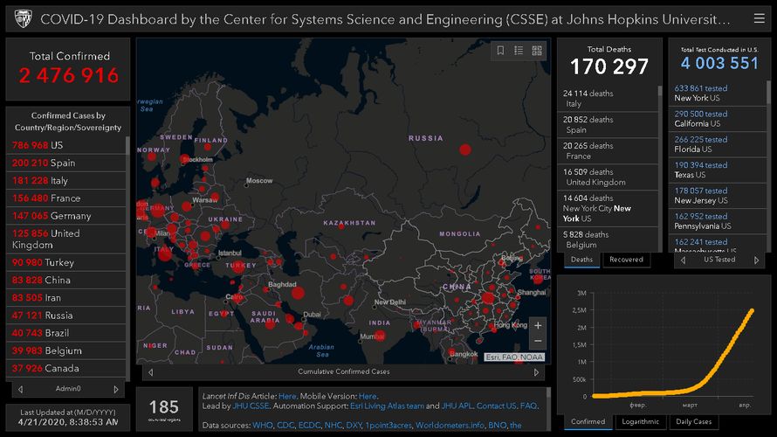
Task: Advance Admin0 list with right arrow
Action: (117, 389)
